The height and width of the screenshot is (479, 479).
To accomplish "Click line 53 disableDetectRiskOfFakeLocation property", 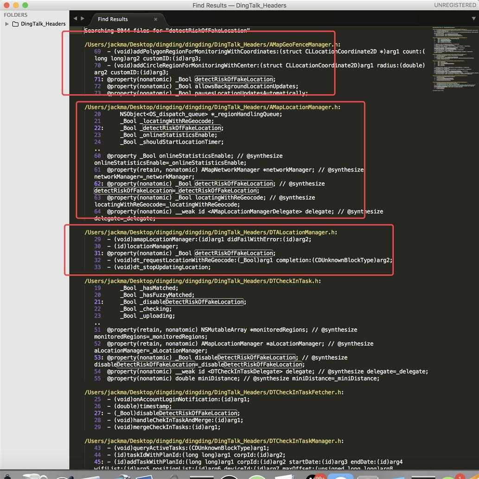I will coord(221,361).
